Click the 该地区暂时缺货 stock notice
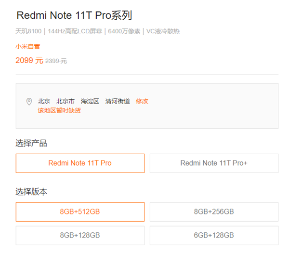Screen dimensions: 289x253 click(x=59, y=110)
